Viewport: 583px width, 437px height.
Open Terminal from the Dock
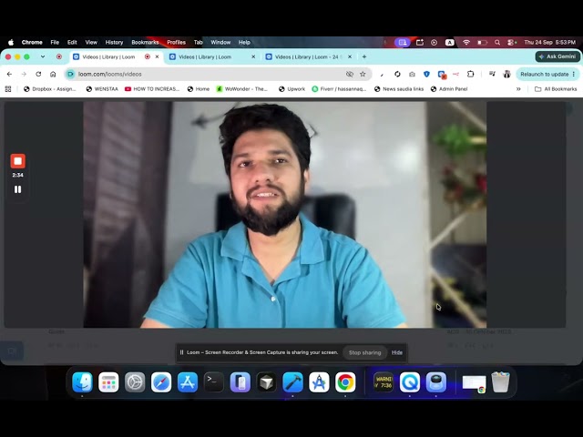pyautogui.click(x=214, y=382)
